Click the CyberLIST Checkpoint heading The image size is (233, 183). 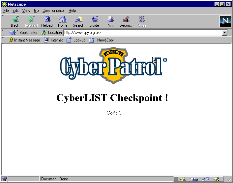[x=112, y=98]
